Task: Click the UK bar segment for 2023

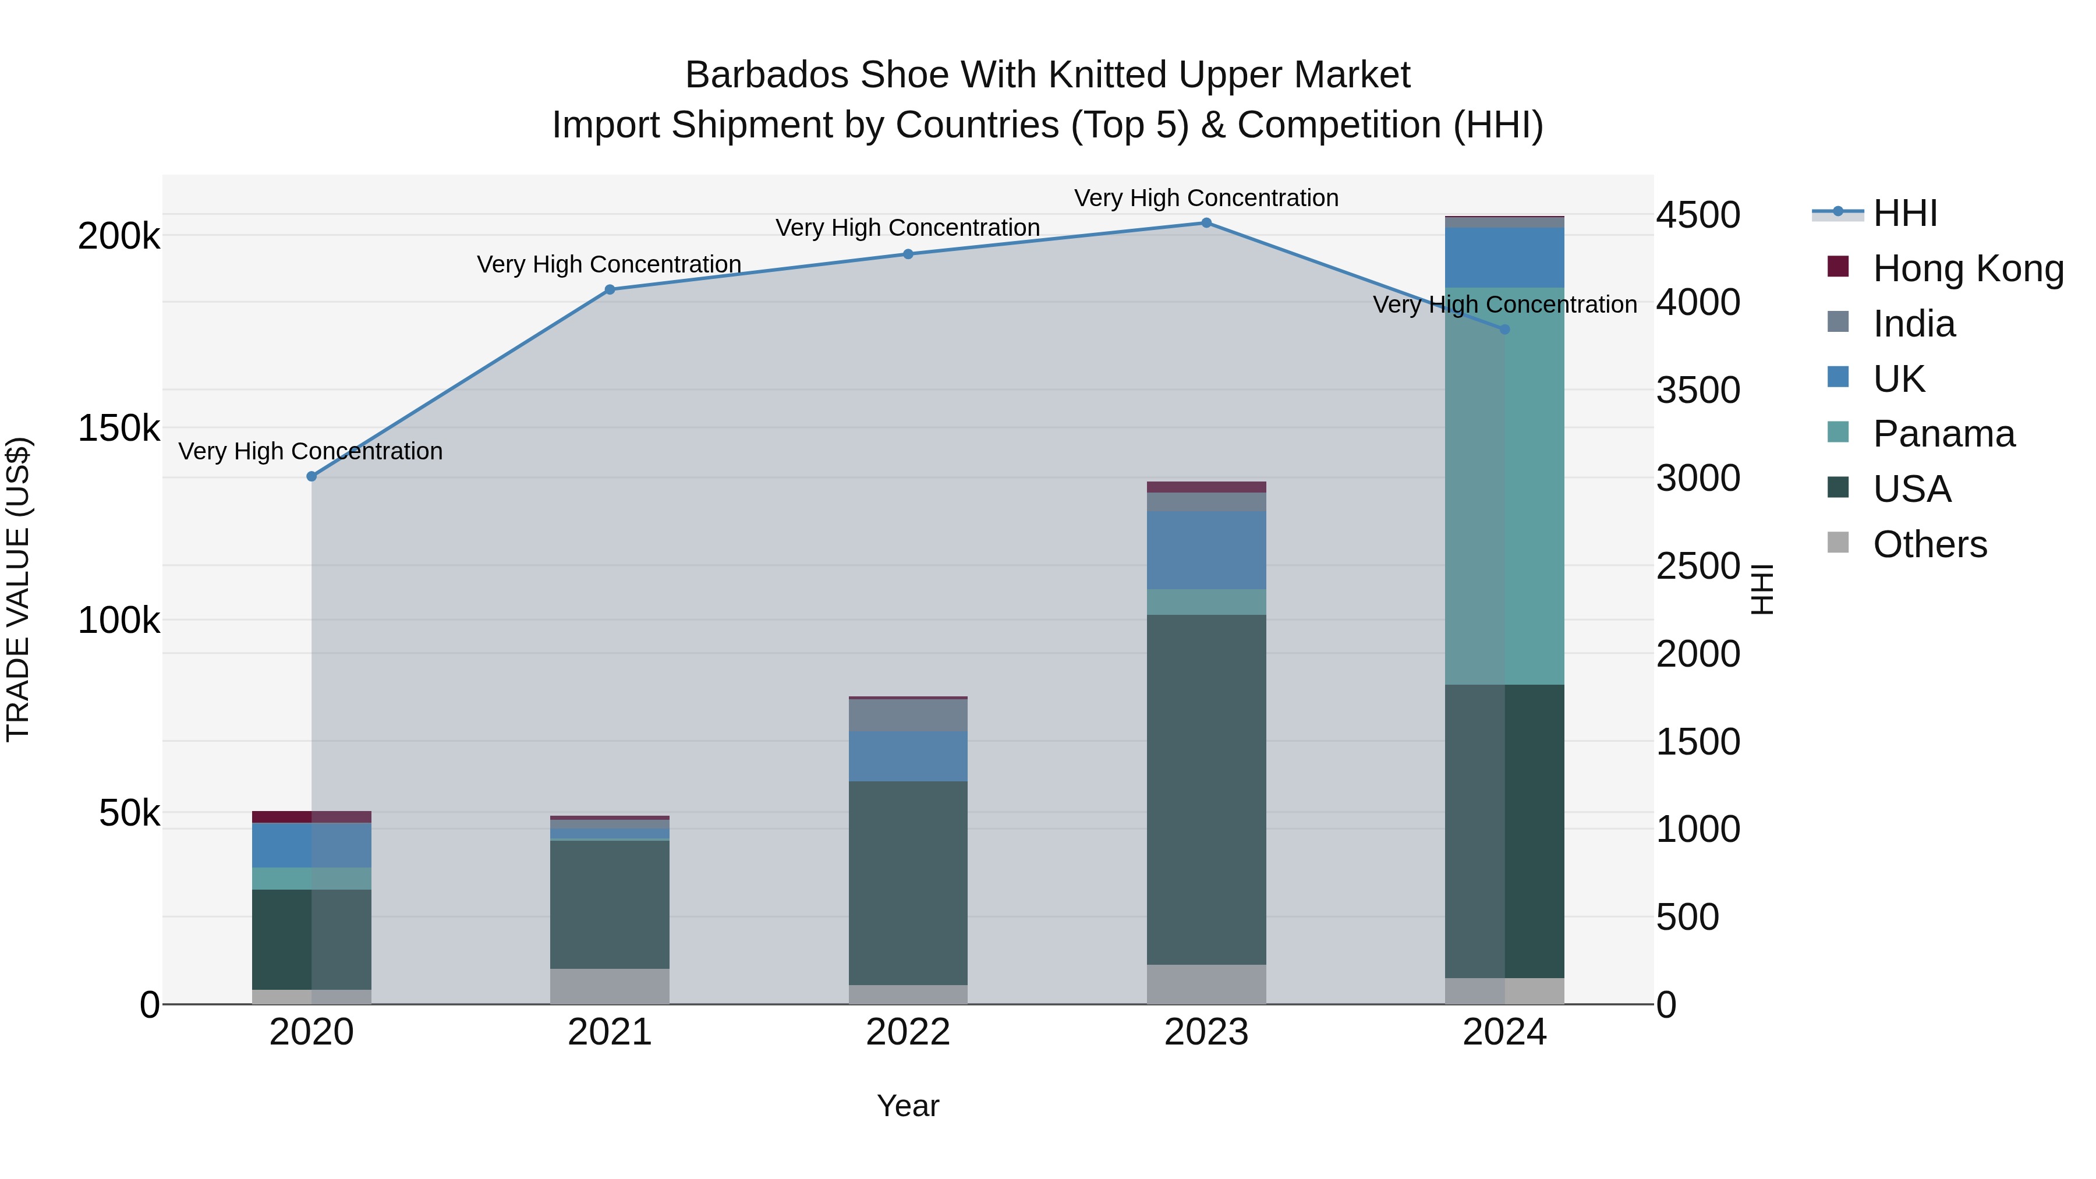Action: coord(1207,550)
